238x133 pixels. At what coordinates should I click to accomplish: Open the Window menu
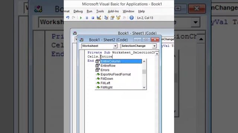[x=128, y=11]
